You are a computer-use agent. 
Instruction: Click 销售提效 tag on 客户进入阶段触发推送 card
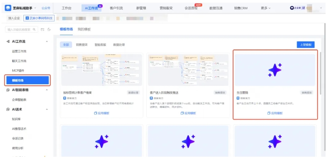point(220,93)
